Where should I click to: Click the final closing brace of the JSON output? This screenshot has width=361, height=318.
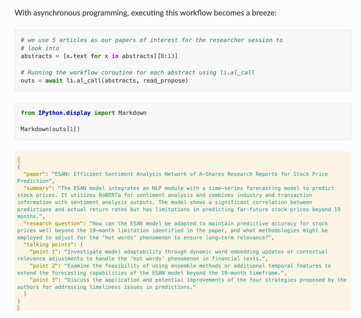click(x=19, y=301)
